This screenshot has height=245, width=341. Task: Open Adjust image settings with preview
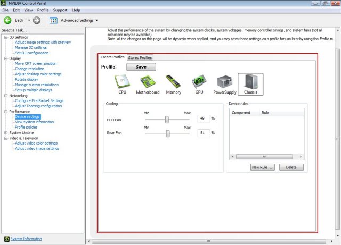point(43,43)
